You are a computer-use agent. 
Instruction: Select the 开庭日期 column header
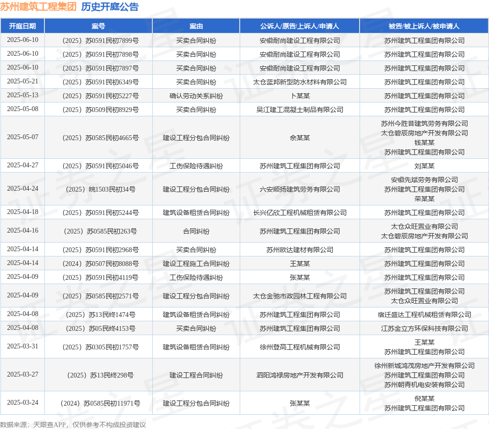22,26
